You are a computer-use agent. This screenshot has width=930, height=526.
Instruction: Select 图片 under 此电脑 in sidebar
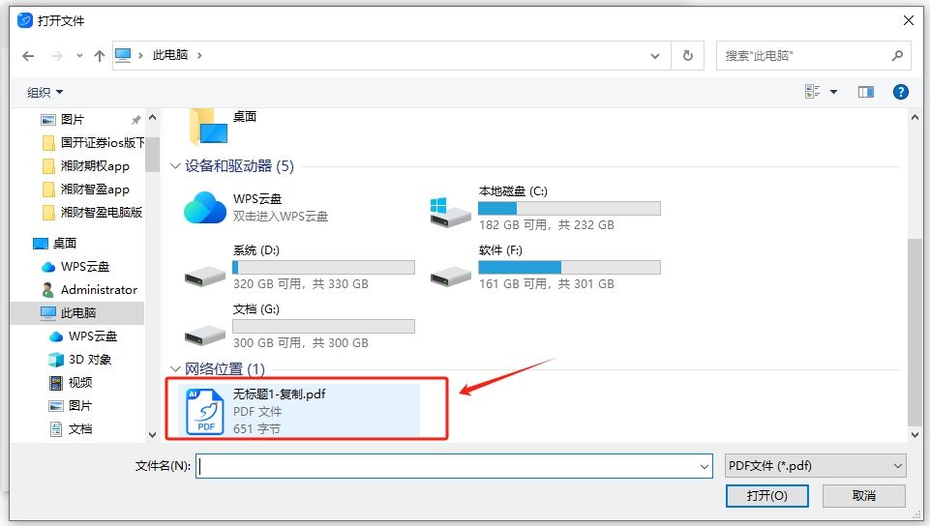click(x=71, y=406)
